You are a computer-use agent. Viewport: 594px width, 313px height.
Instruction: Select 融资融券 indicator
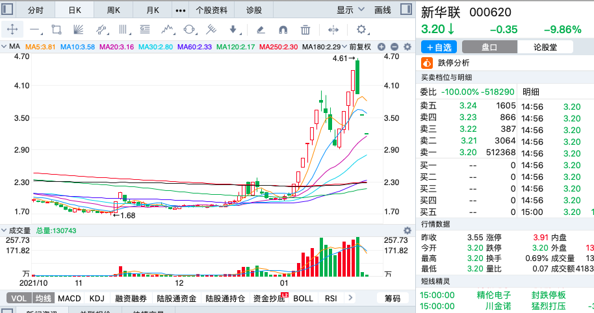tap(131, 298)
